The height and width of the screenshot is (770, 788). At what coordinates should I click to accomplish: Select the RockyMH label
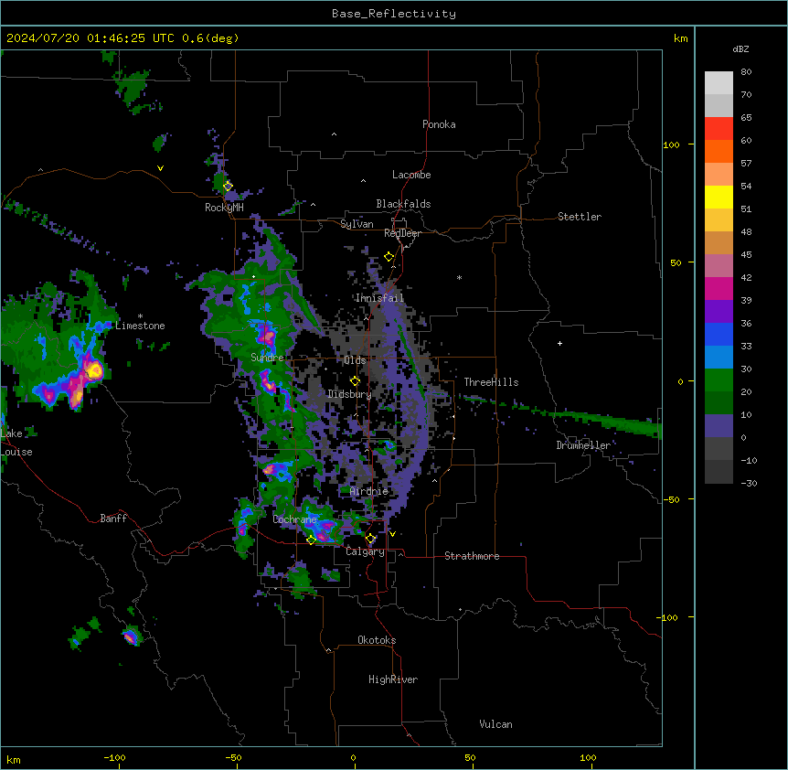[x=224, y=208]
